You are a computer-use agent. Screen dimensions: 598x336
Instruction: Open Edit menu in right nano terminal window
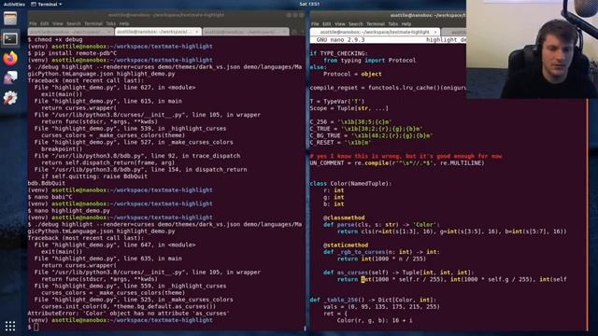click(x=326, y=23)
